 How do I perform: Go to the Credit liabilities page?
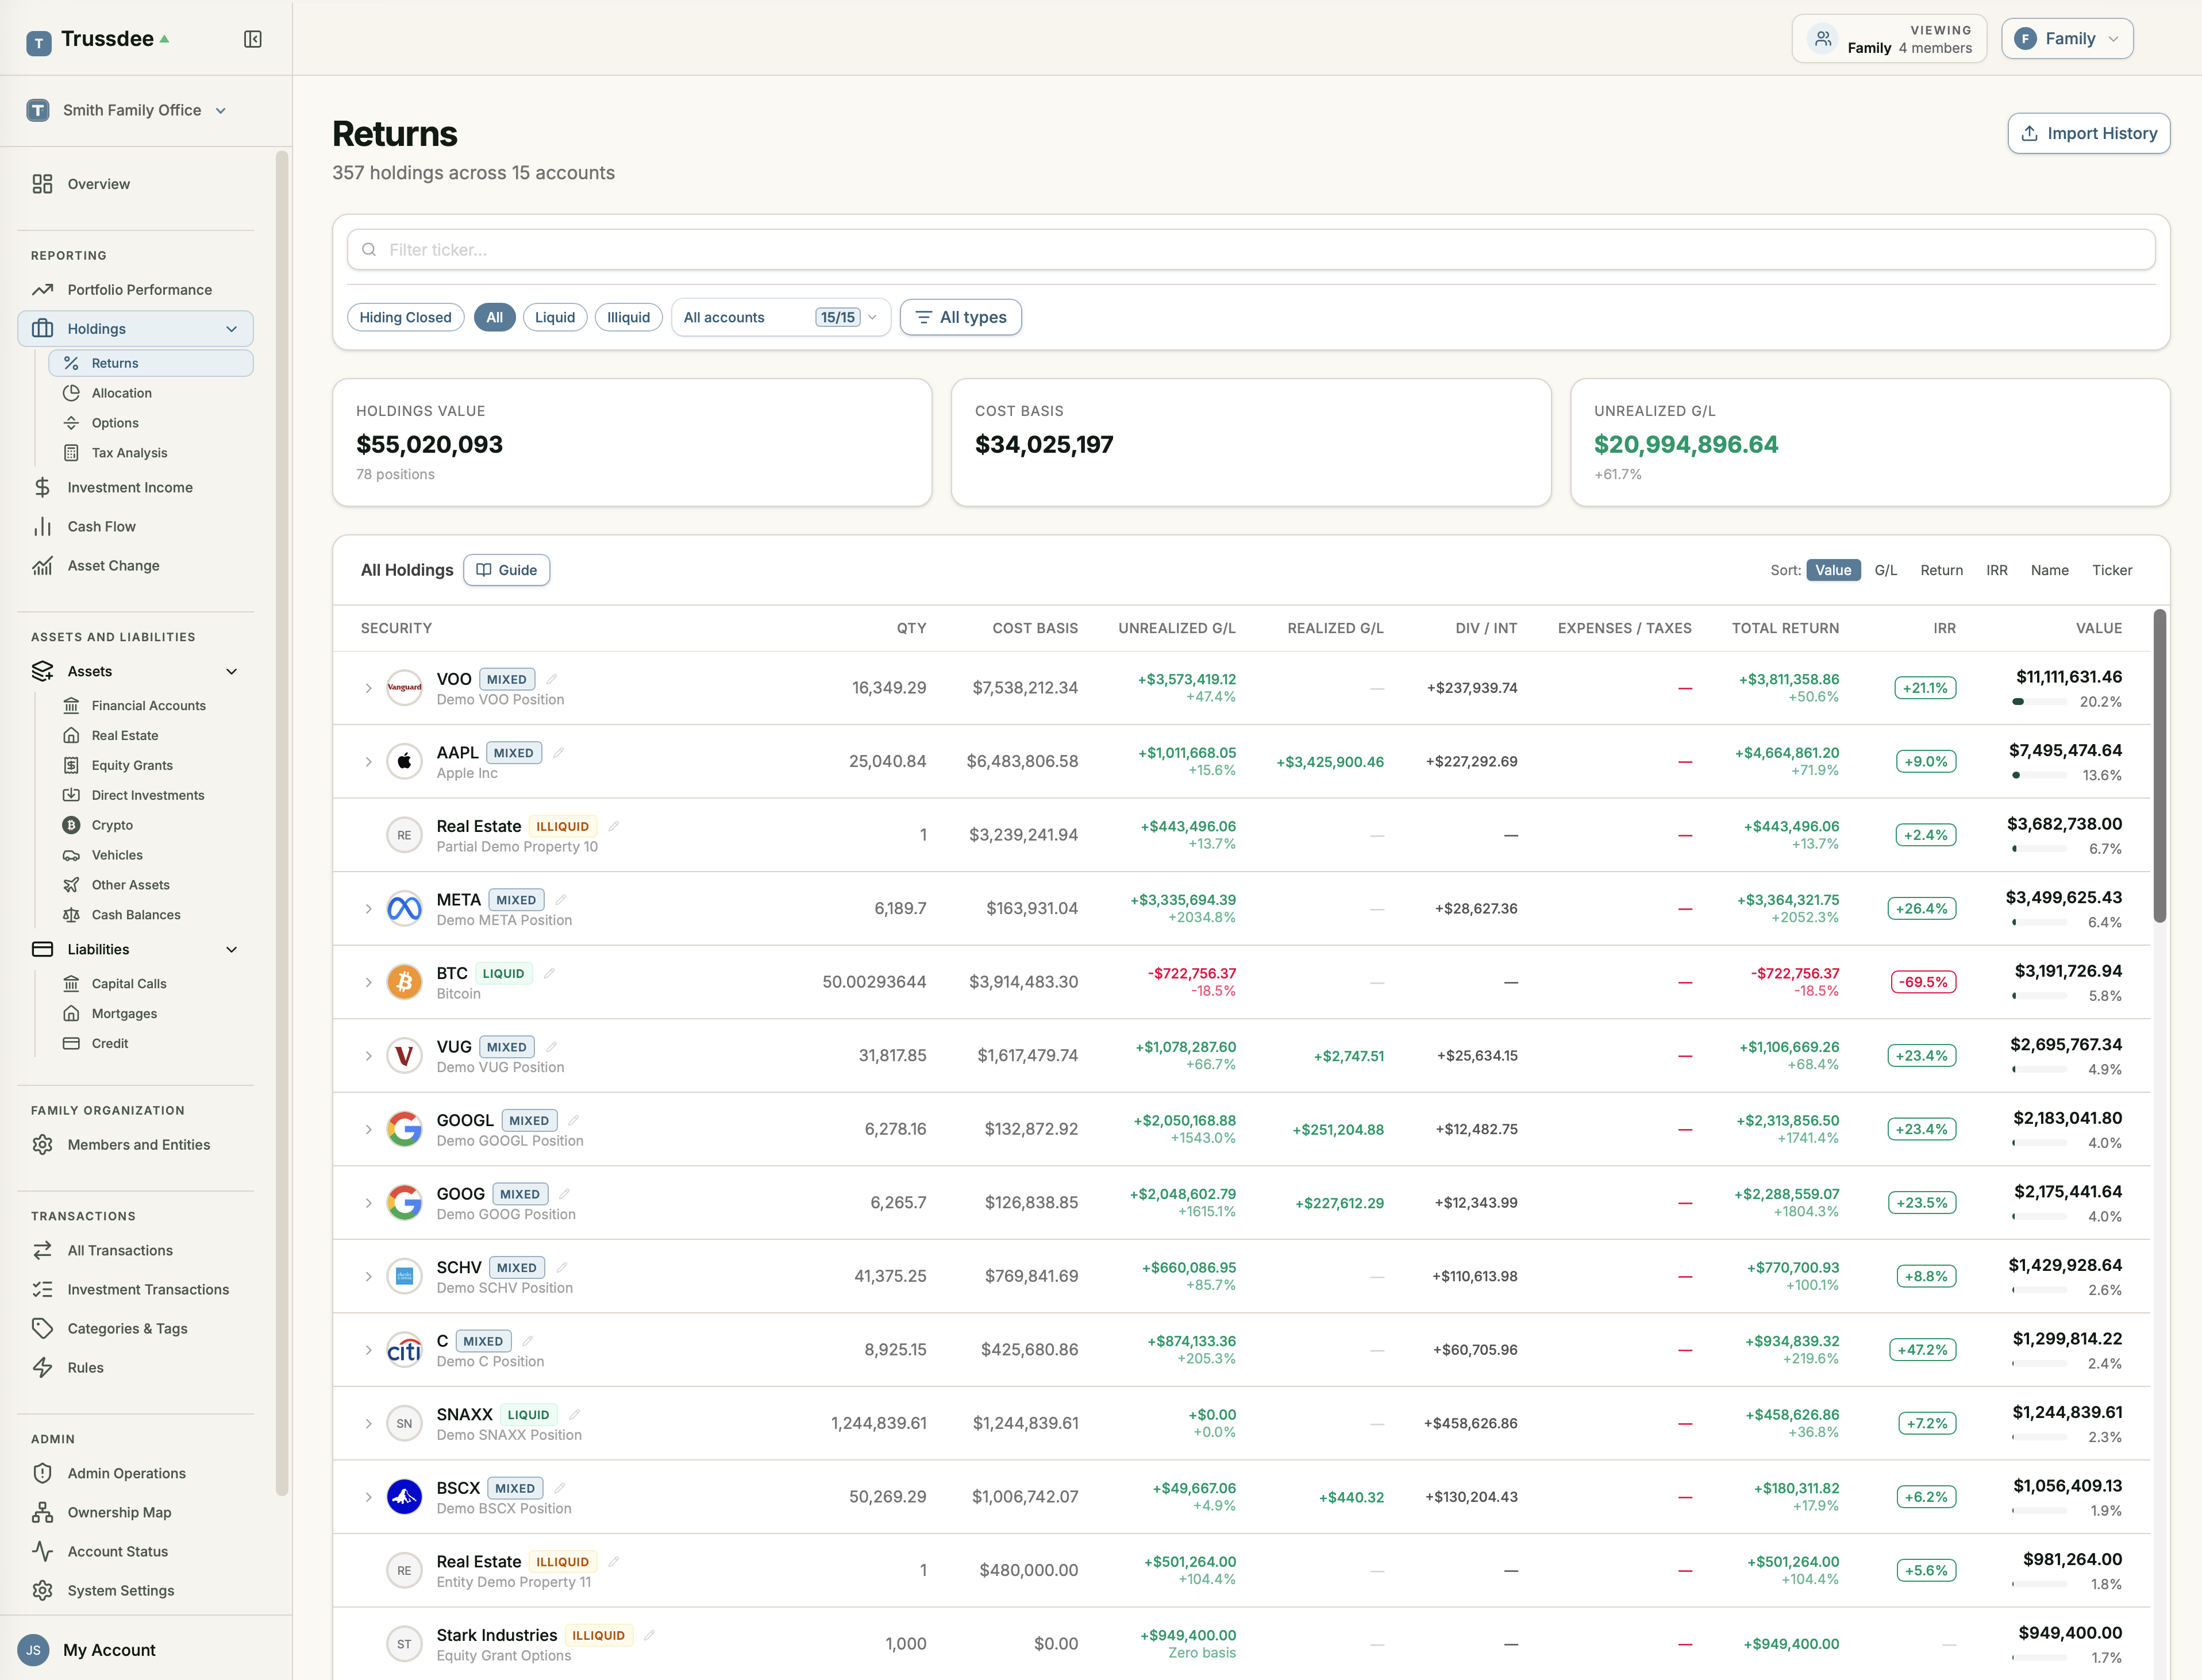pyautogui.click(x=110, y=1043)
